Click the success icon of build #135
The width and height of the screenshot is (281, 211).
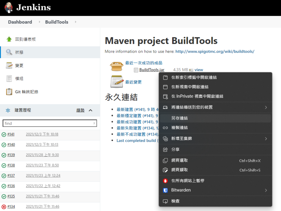pyautogui.click(x=4, y=197)
